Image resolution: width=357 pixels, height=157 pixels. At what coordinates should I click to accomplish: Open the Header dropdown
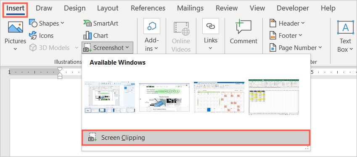click(x=287, y=24)
